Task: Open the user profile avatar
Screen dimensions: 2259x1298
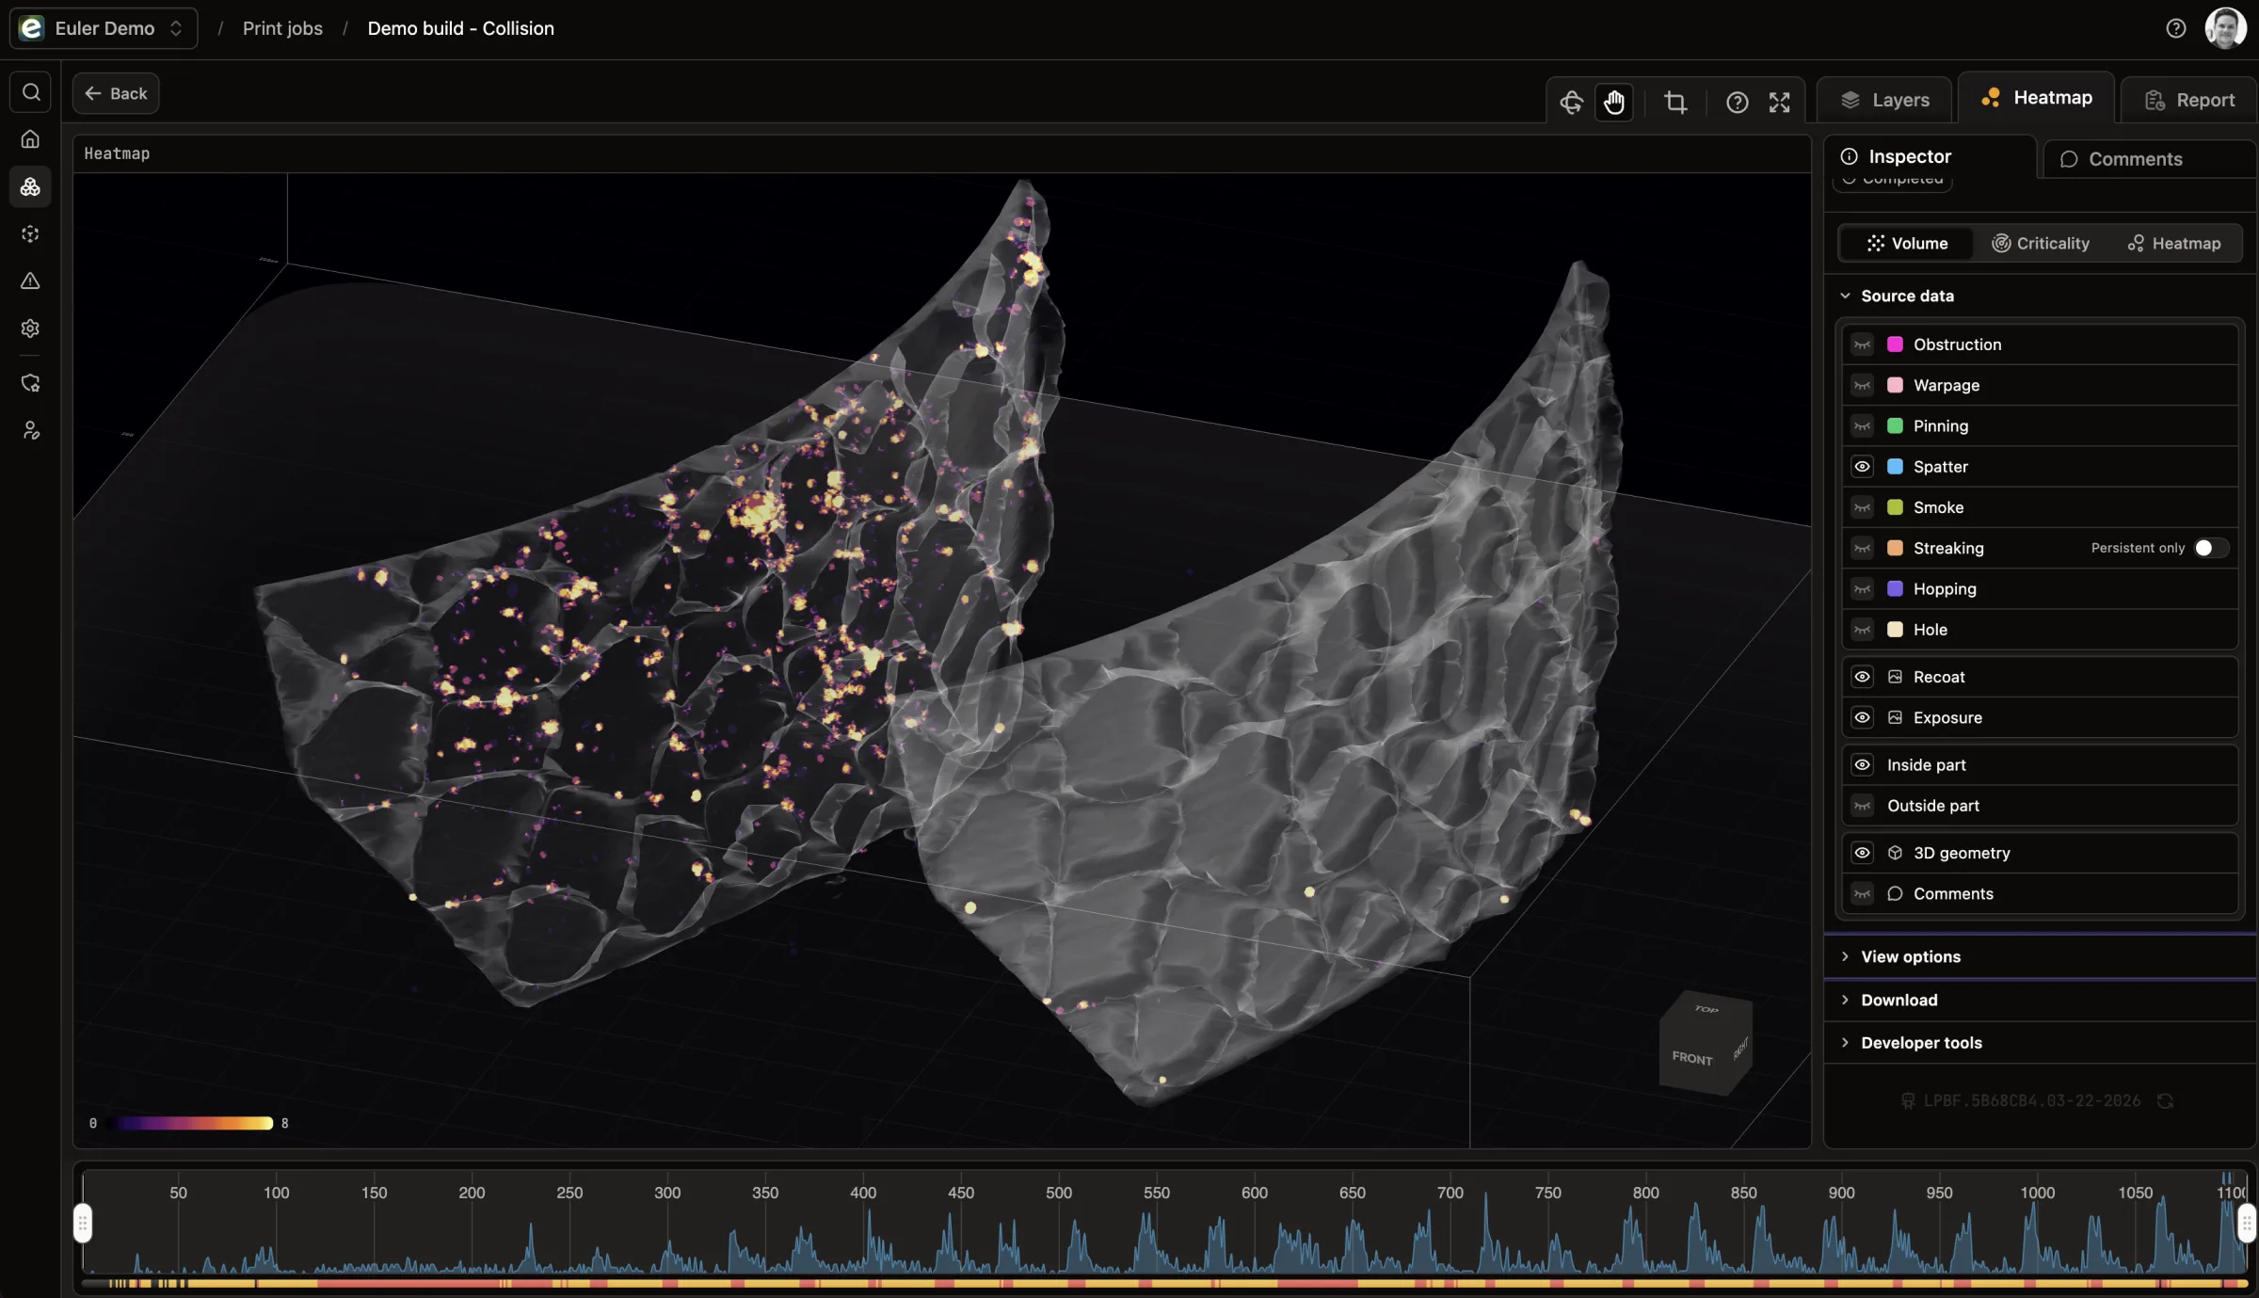Action: 2225,28
